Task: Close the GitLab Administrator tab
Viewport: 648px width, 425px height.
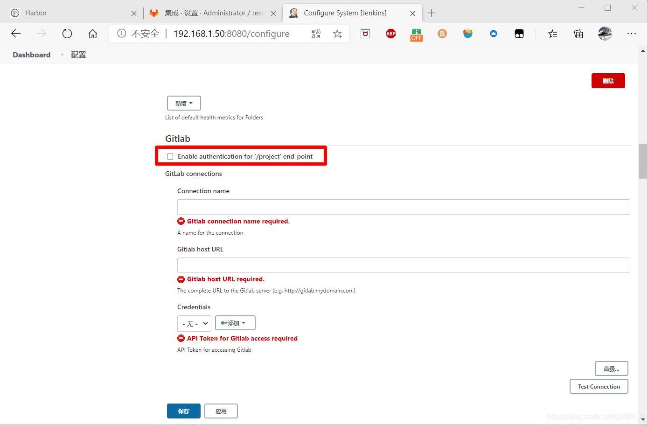Action: coord(273,13)
